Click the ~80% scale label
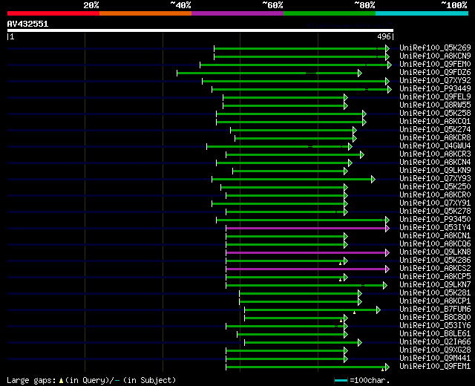 (x=364, y=5)
